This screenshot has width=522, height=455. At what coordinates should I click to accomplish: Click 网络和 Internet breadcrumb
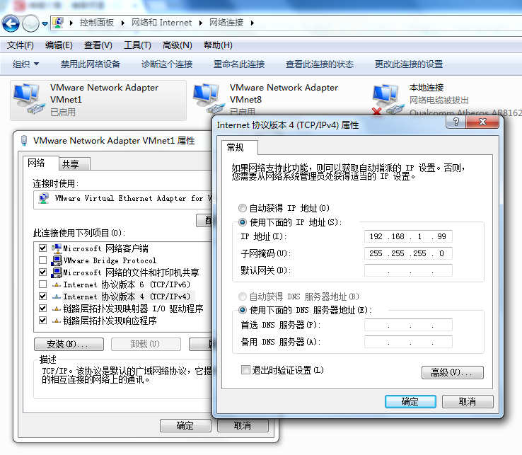[x=161, y=23]
